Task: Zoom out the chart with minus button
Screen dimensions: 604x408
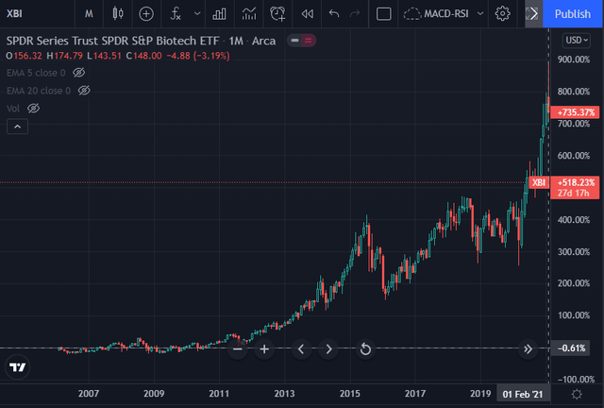Action: click(x=238, y=349)
